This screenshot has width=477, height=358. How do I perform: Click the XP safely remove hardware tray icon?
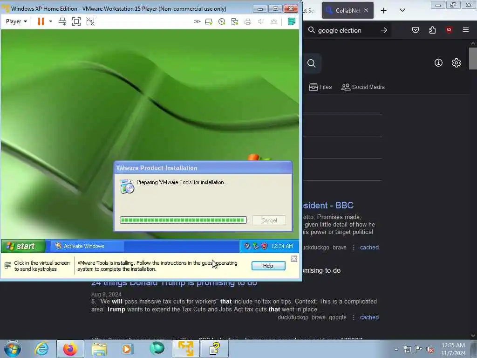click(x=256, y=246)
